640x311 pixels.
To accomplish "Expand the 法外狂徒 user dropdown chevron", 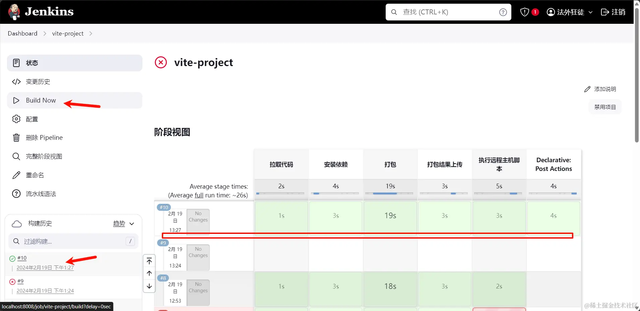I will (x=590, y=12).
